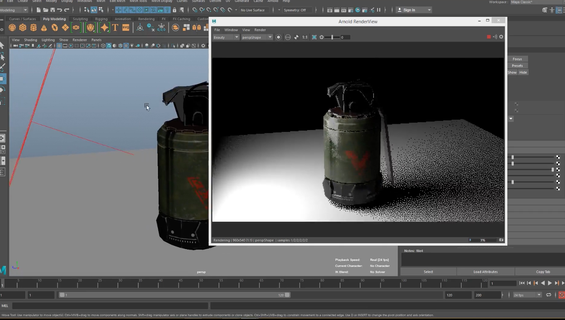Click the current frame input field
Viewport: 565px width, 320px height.
point(503,283)
